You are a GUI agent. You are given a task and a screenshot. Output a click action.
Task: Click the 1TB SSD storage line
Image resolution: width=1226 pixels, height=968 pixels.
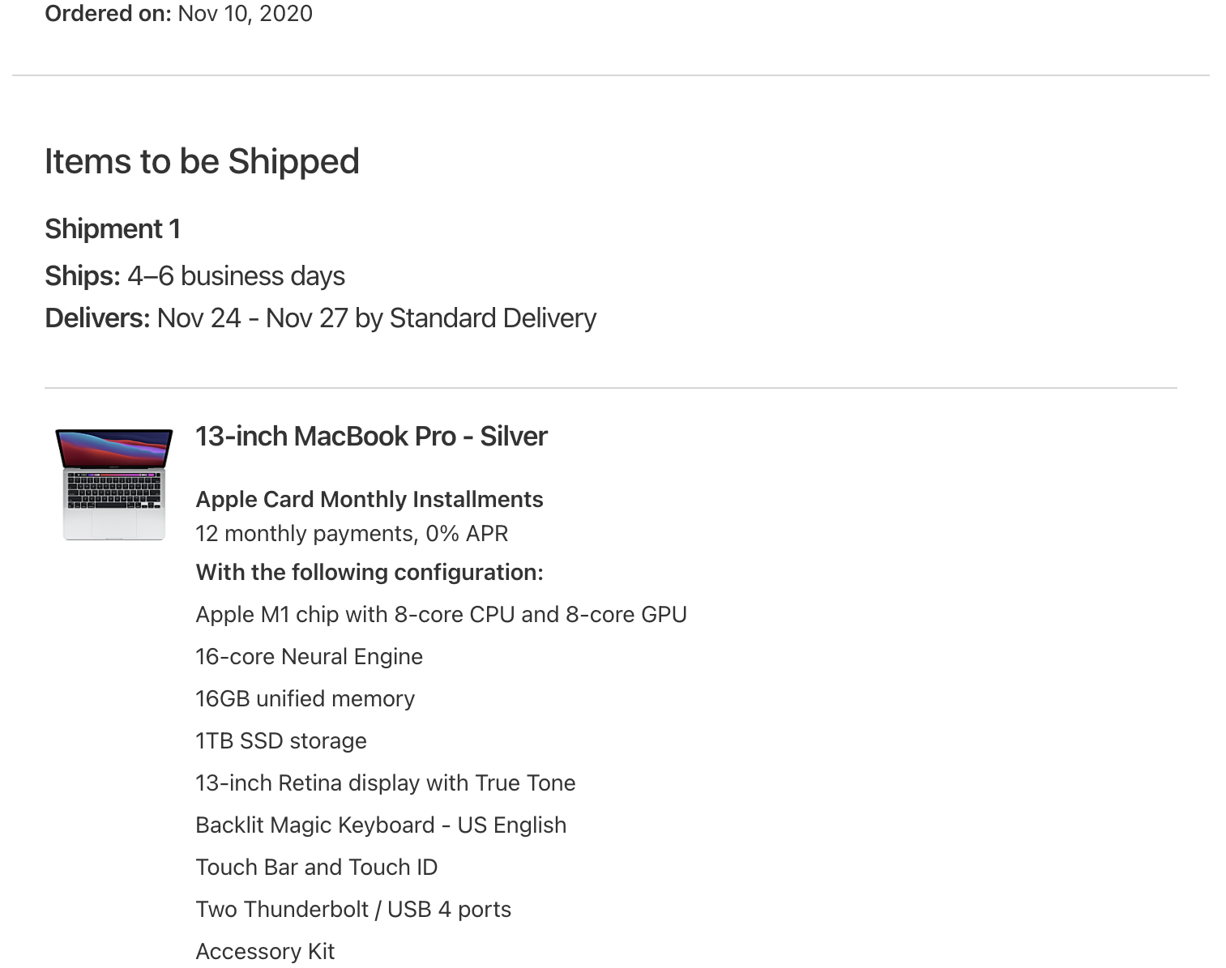point(280,741)
